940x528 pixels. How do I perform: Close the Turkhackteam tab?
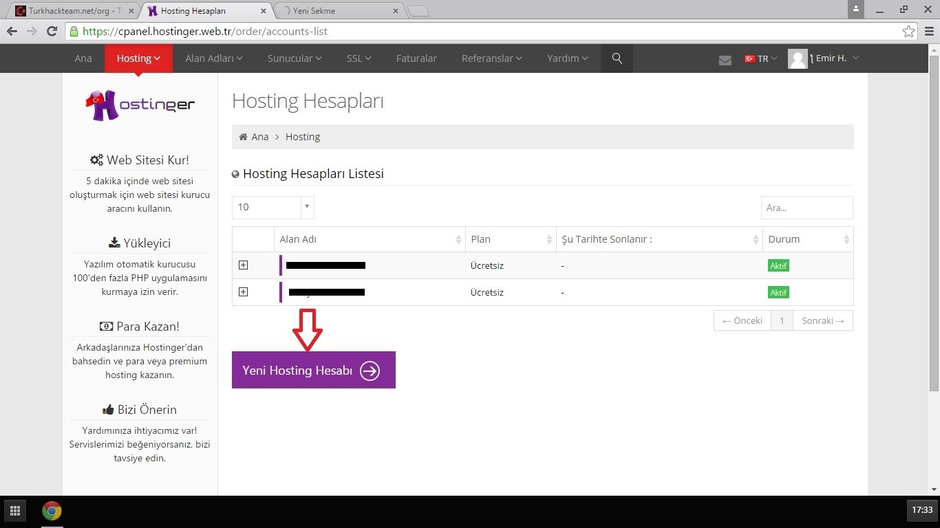tap(131, 11)
